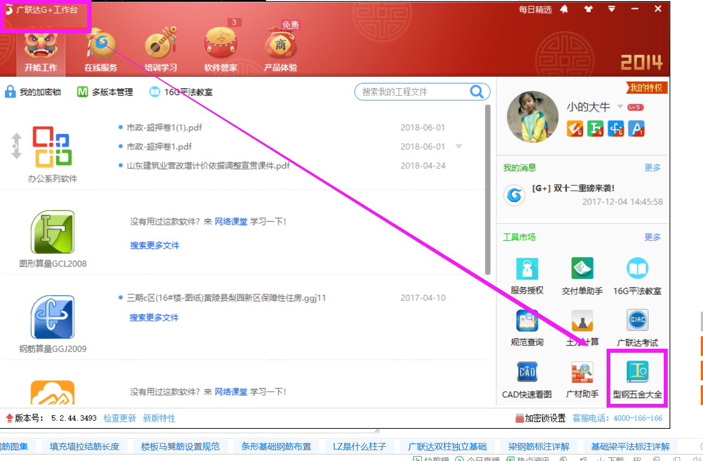
Task: Open the 广联达考试 tool
Action: coord(637,328)
